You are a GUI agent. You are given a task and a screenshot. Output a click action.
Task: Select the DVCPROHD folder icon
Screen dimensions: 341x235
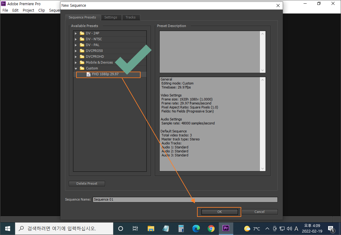tap(82, 57)
